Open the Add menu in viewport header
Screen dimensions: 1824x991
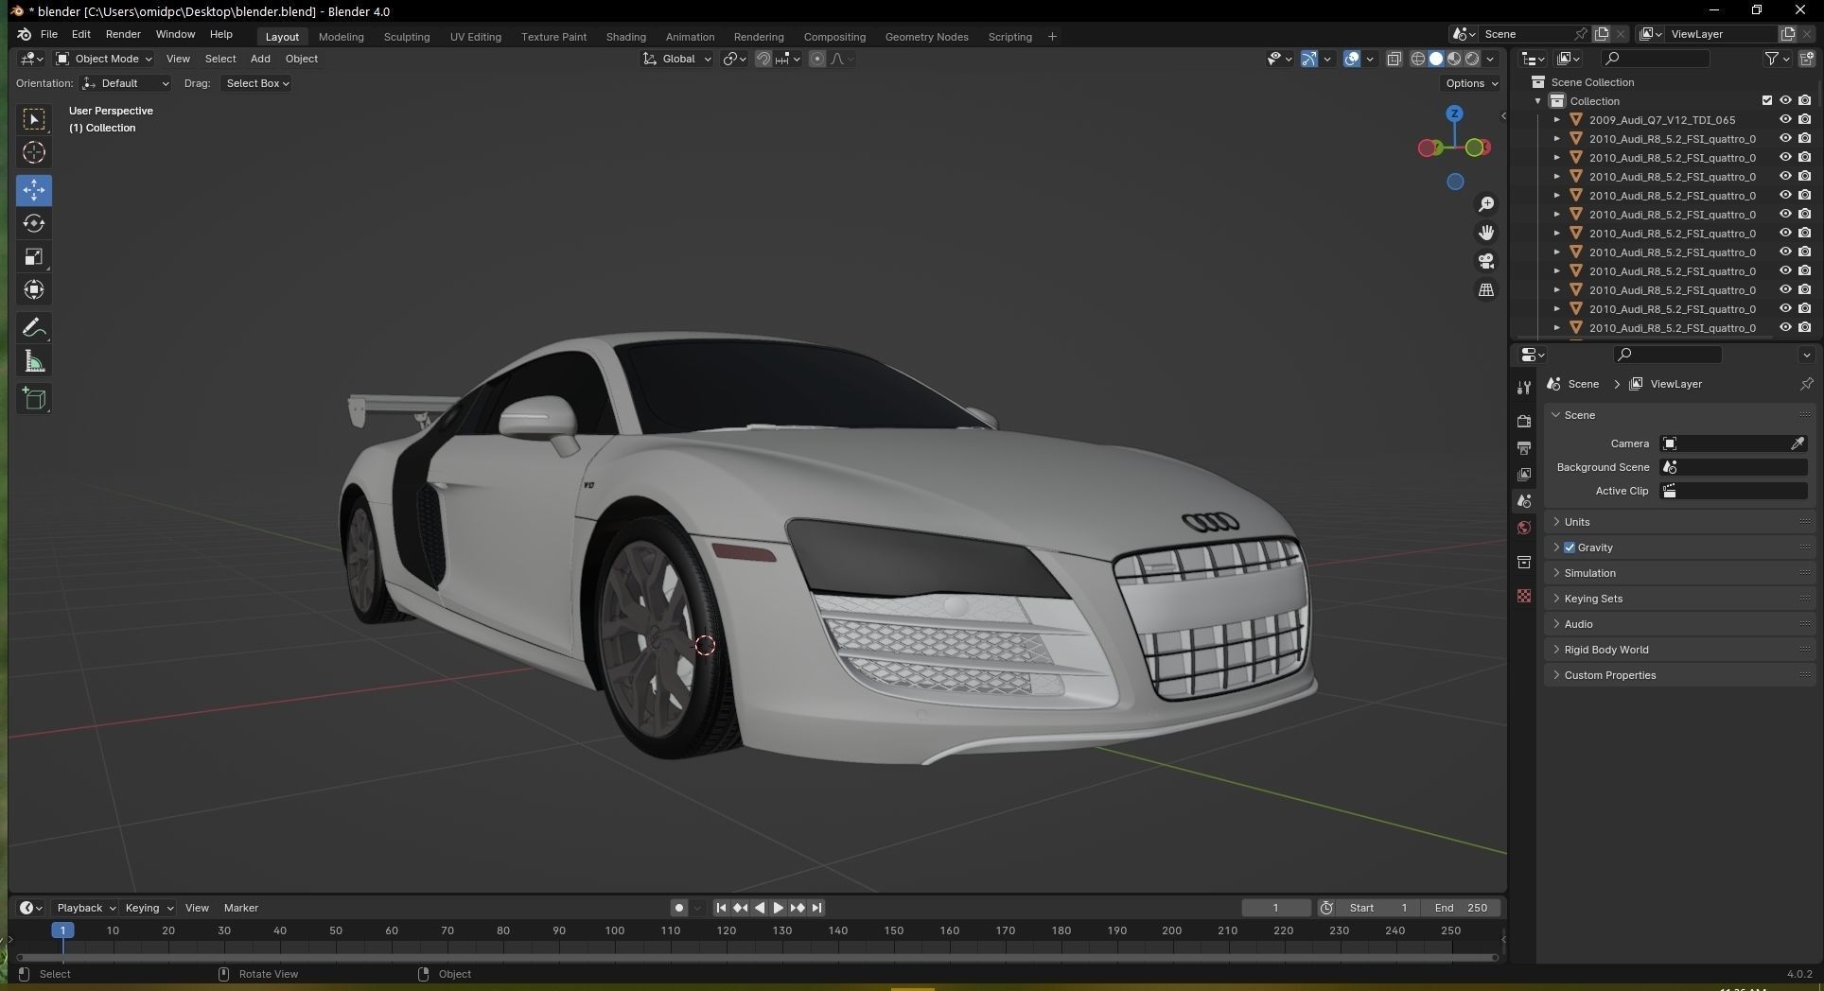[260, 59]
